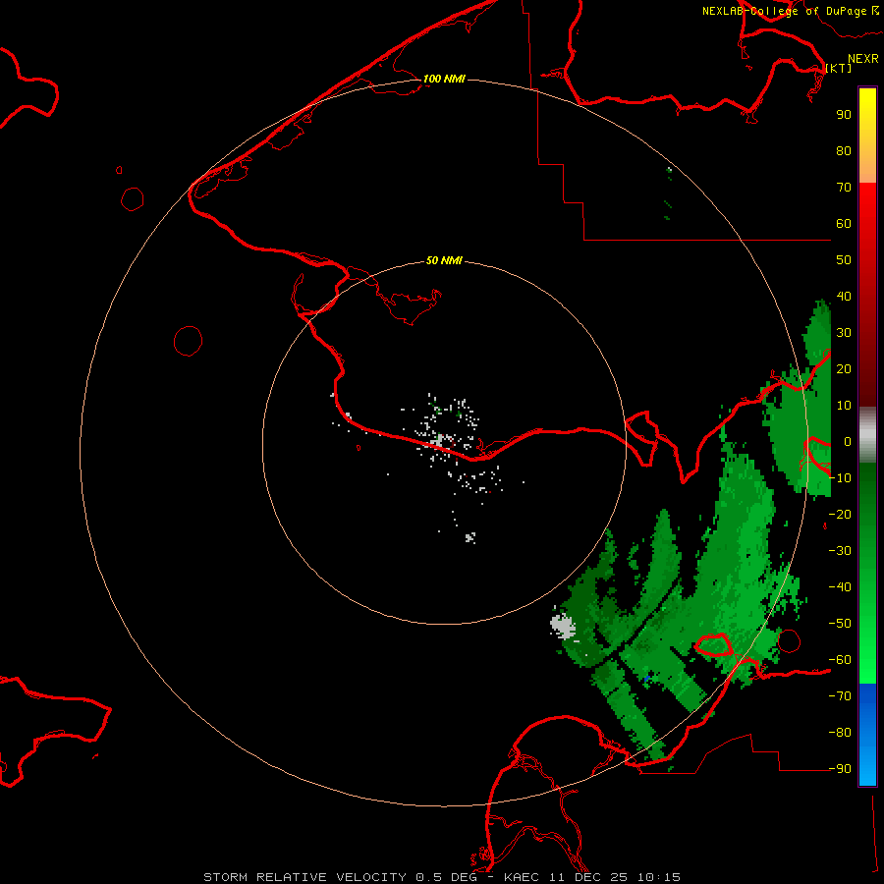884x884 pixels.
Task: Click the [KT] units label
Action: [839, 69]
